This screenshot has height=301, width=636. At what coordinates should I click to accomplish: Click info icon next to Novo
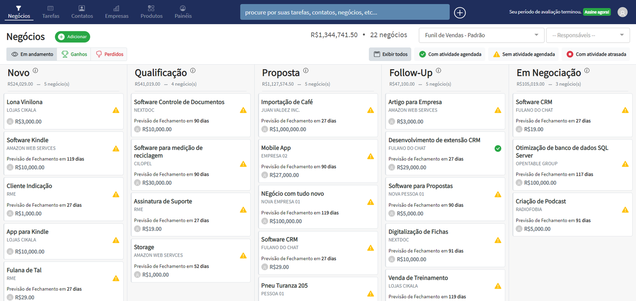click(x=35, y=71)
